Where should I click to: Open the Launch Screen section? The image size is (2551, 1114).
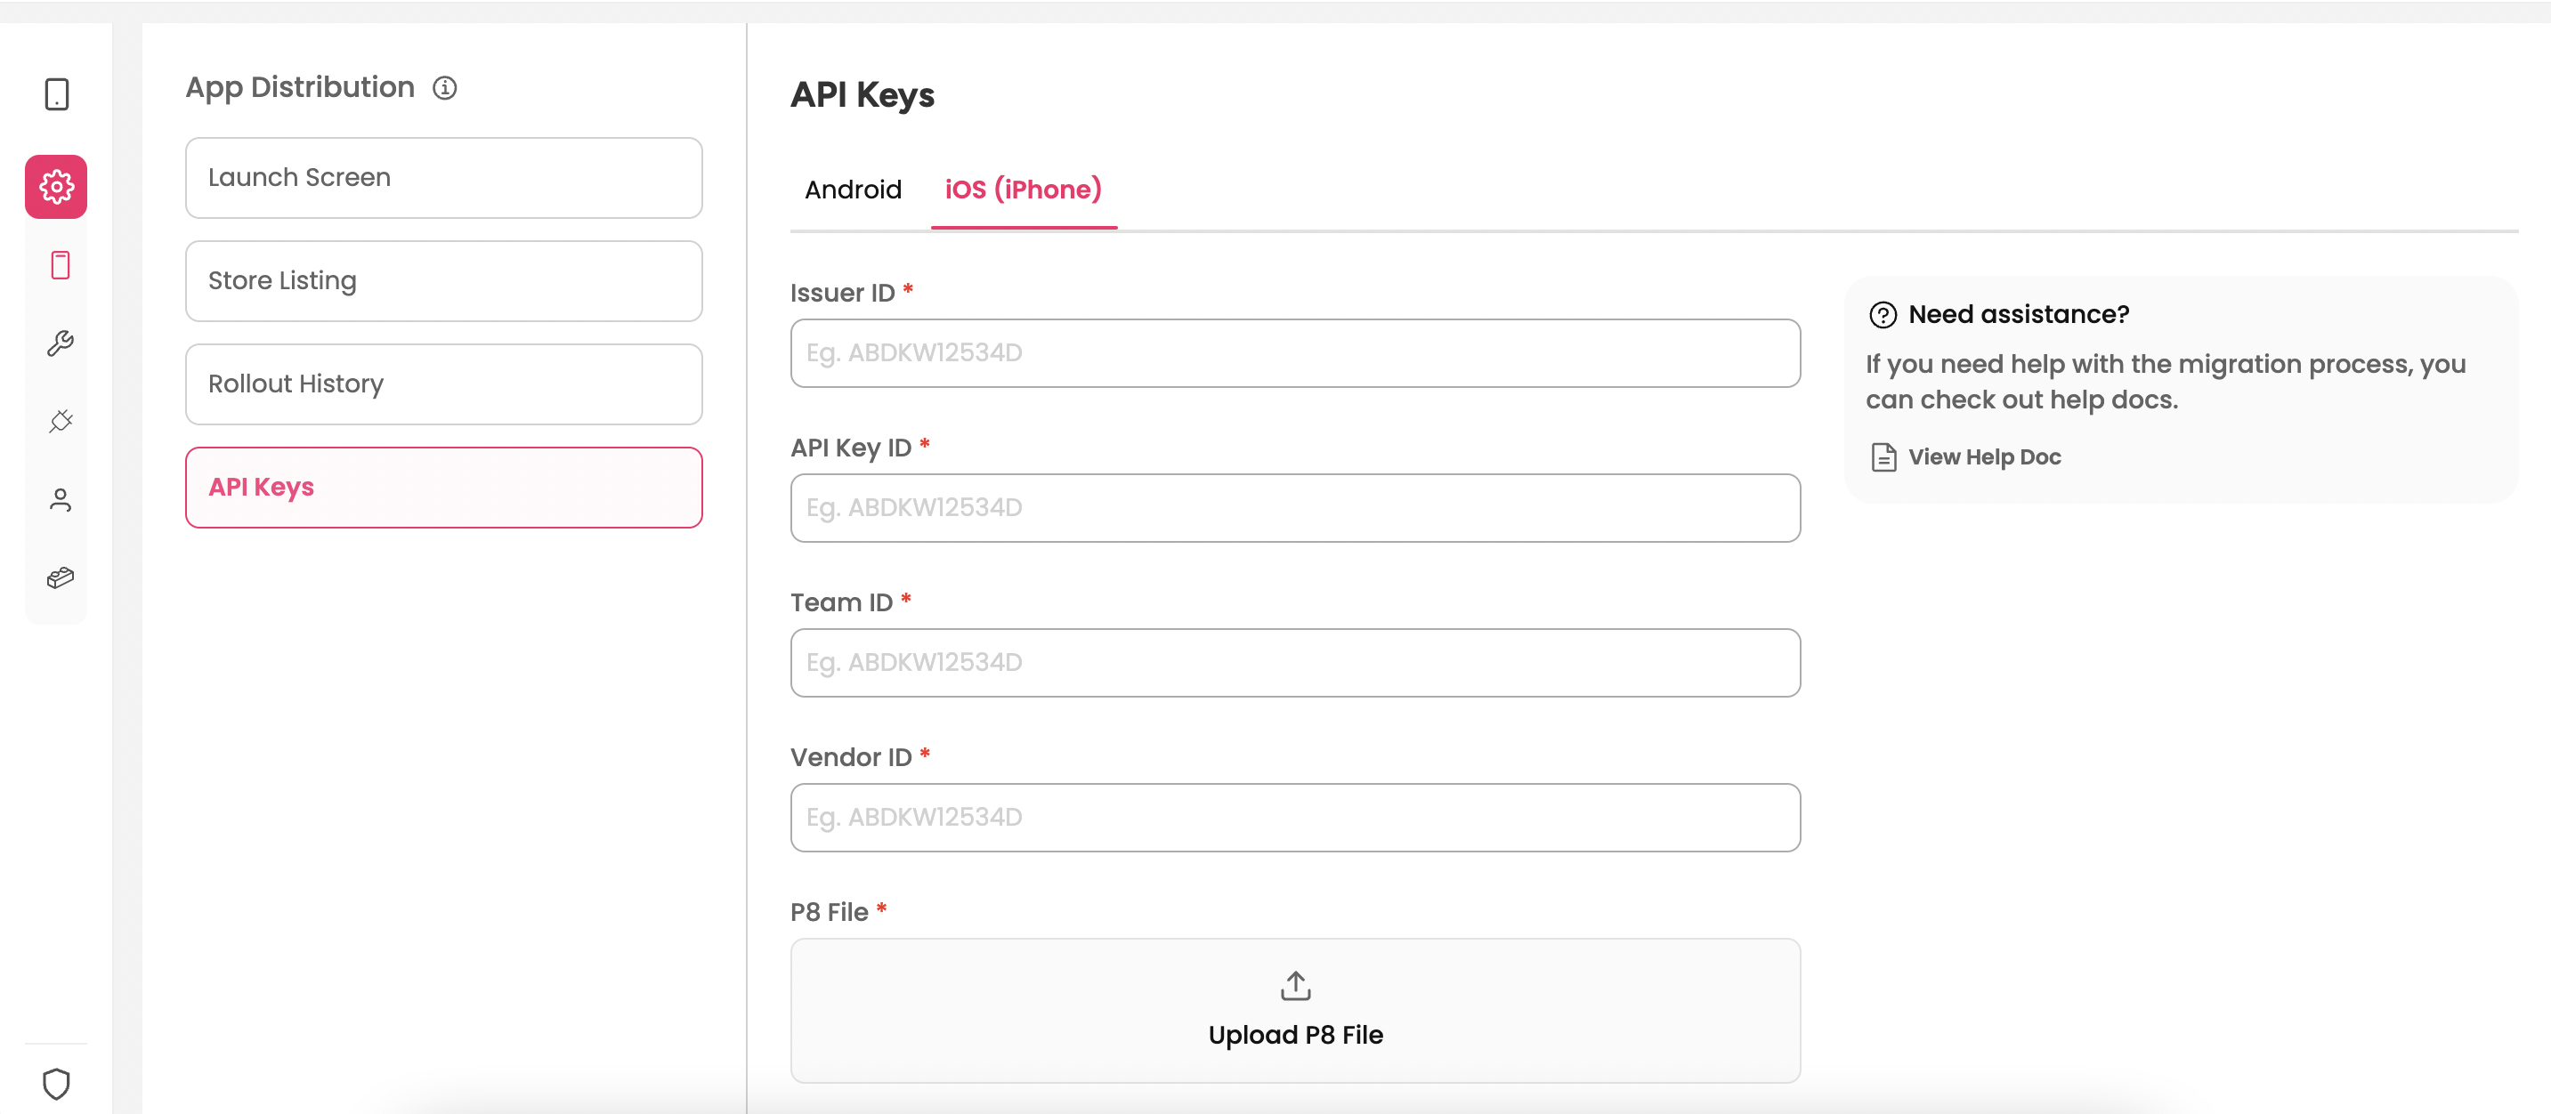tap(443, 177)
